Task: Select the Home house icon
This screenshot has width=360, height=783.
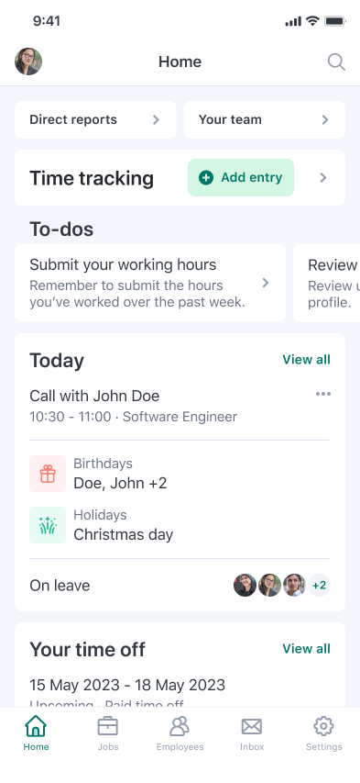Action: click(36, 726)
